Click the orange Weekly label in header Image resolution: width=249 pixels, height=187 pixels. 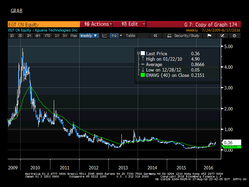coord(192,30)
